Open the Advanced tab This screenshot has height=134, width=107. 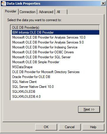46,12
